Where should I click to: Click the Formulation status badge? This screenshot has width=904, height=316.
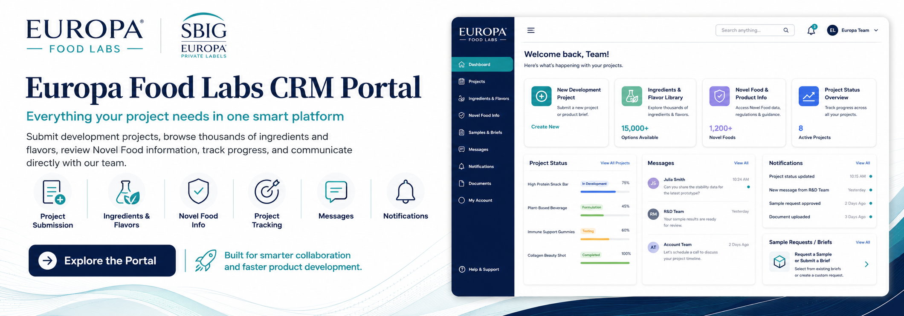(x=591, y=207)
